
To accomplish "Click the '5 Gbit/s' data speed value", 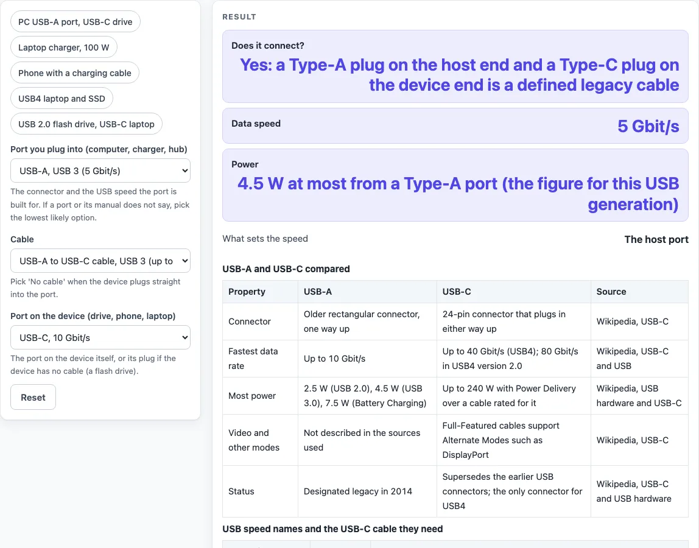I will point(648,126).
